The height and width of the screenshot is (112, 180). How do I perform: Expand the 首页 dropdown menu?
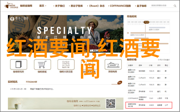click(43, 6)
